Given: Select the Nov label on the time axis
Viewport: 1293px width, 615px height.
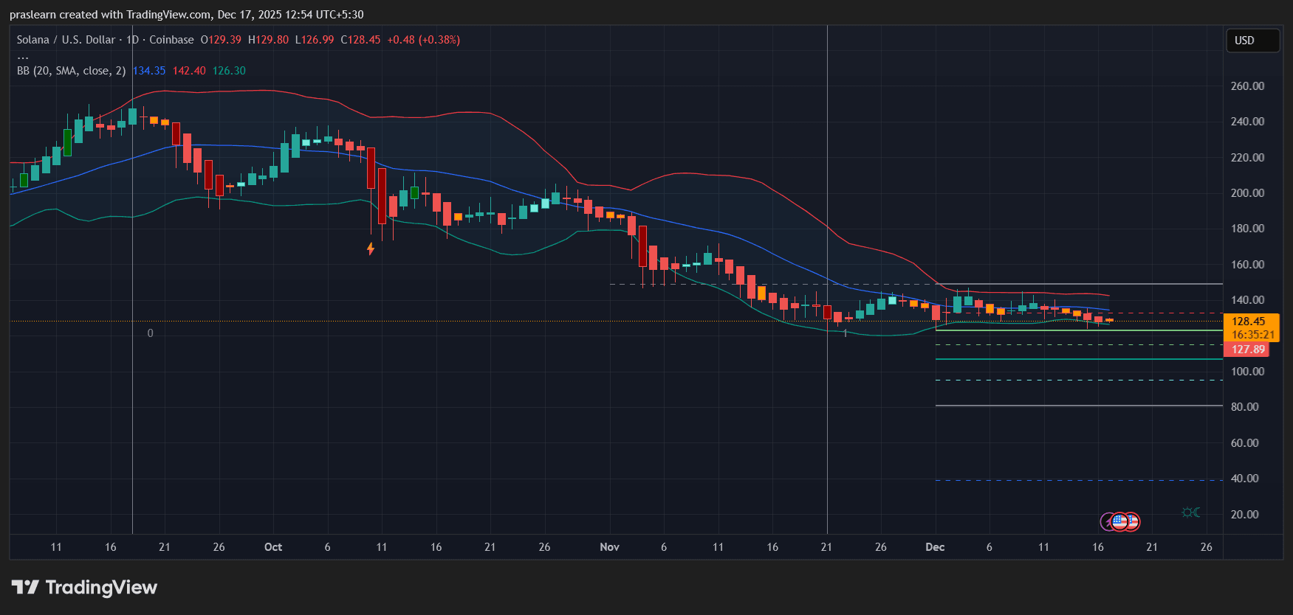Looking at the screenshot, I should [x=609, y=547].
